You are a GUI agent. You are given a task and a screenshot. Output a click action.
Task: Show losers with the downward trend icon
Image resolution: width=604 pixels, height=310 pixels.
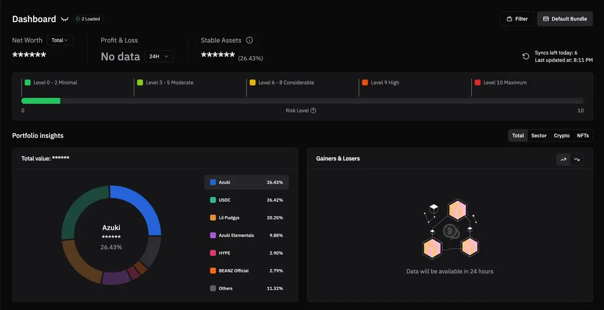576,159
